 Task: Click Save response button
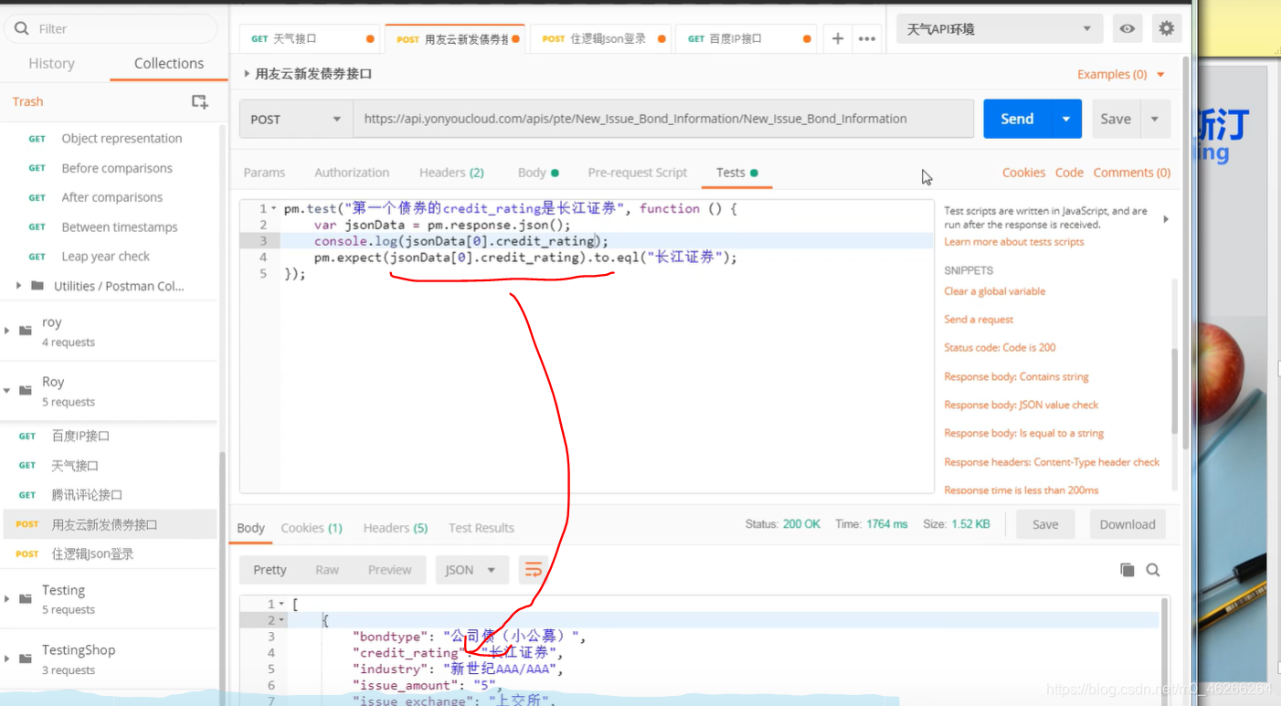1045,524
